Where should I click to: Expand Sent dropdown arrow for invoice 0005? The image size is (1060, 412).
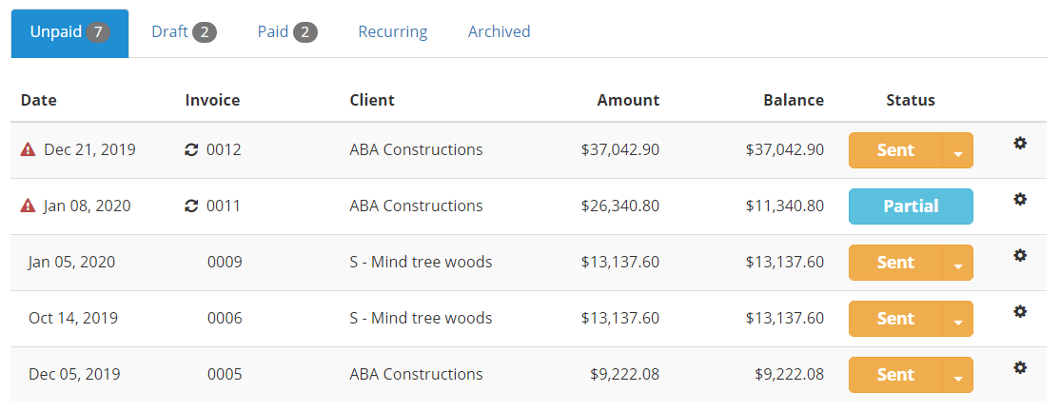coord(957,375)
